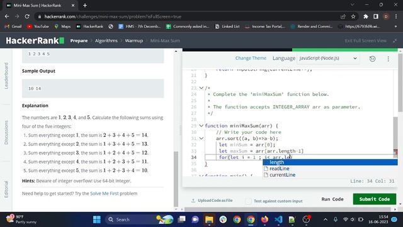Viewport: 403px width, 227px height.
Task: Show hidden system tray icons
Action: click(x=326, y=219)
